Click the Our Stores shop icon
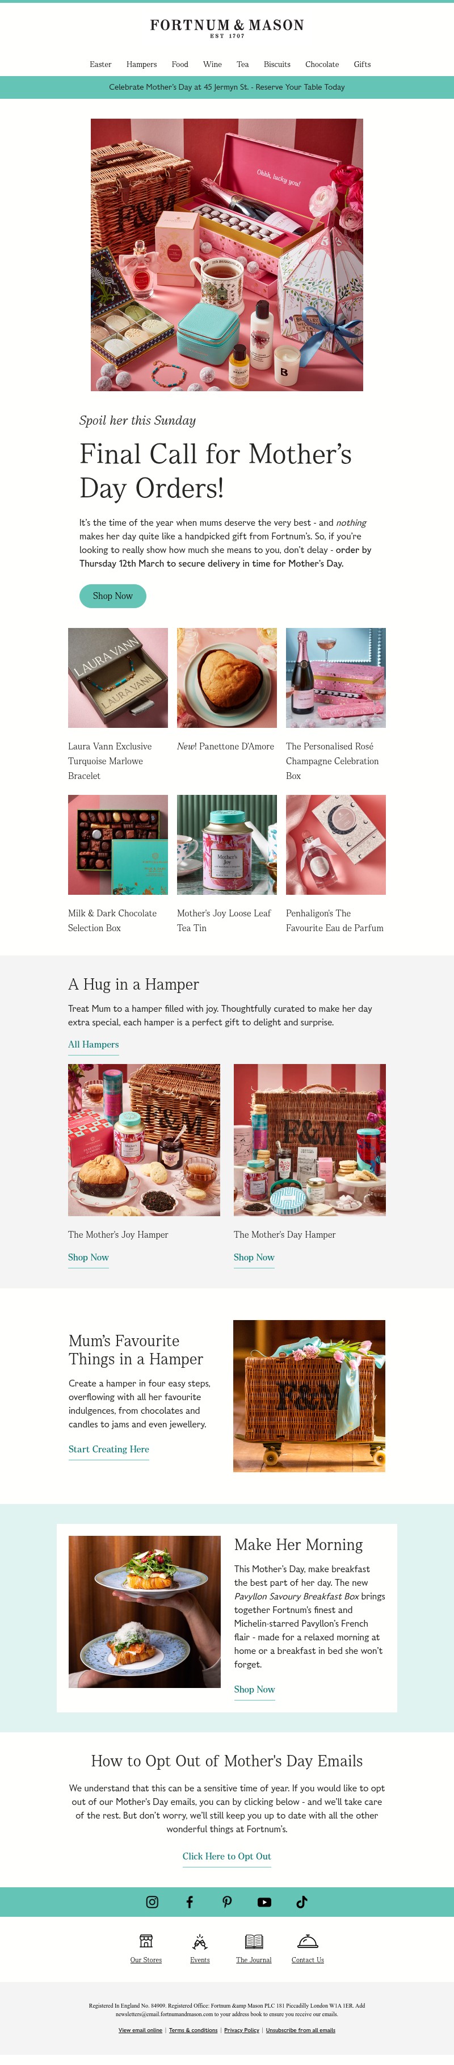The image size is (454, 2065). pyautogui.click(x=146, y=1941)
